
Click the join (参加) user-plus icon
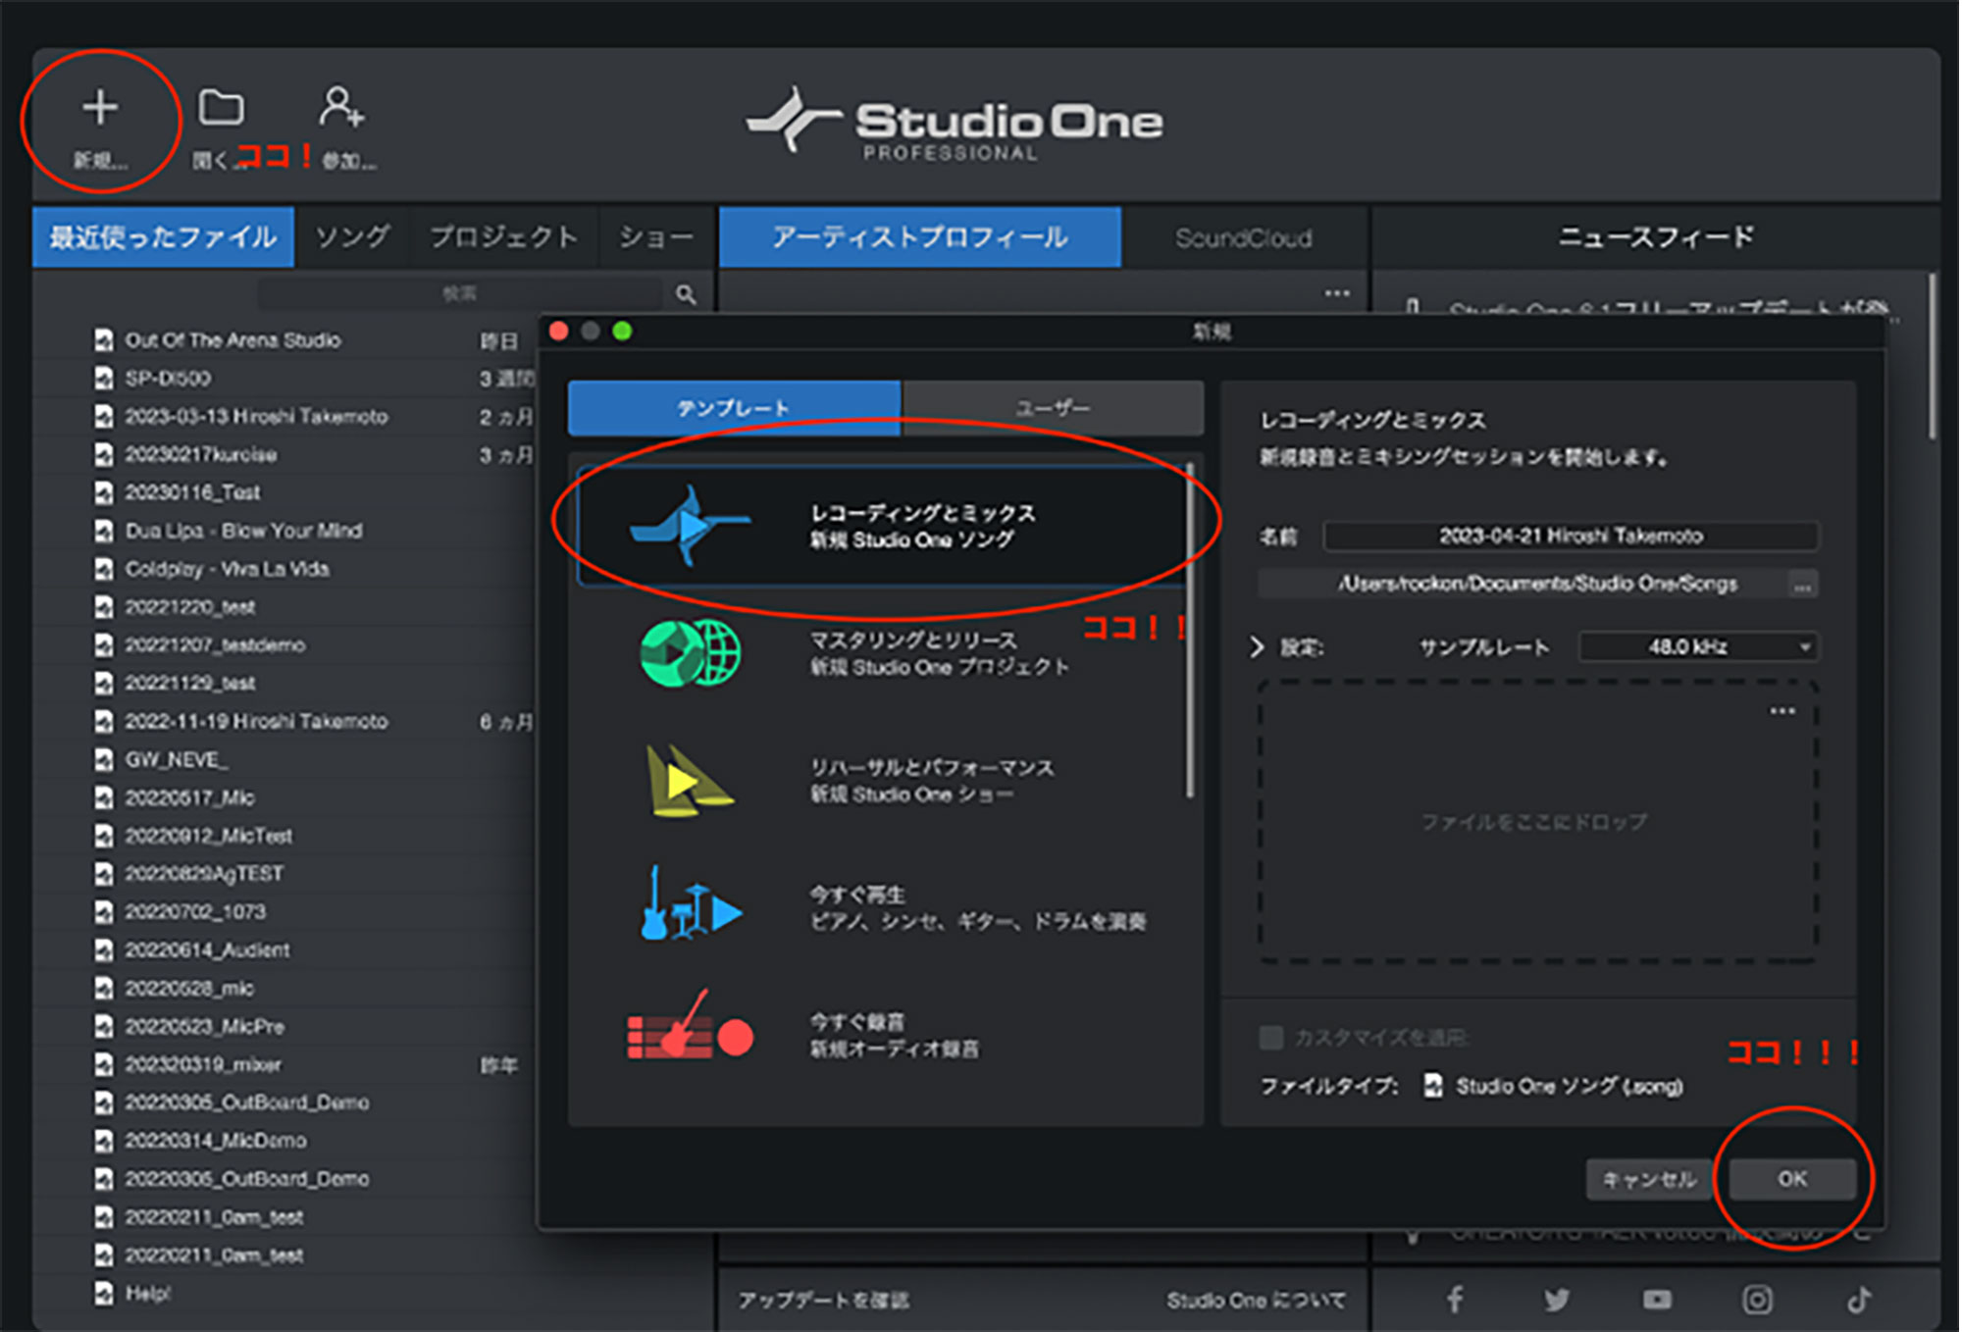pos(341,106)
